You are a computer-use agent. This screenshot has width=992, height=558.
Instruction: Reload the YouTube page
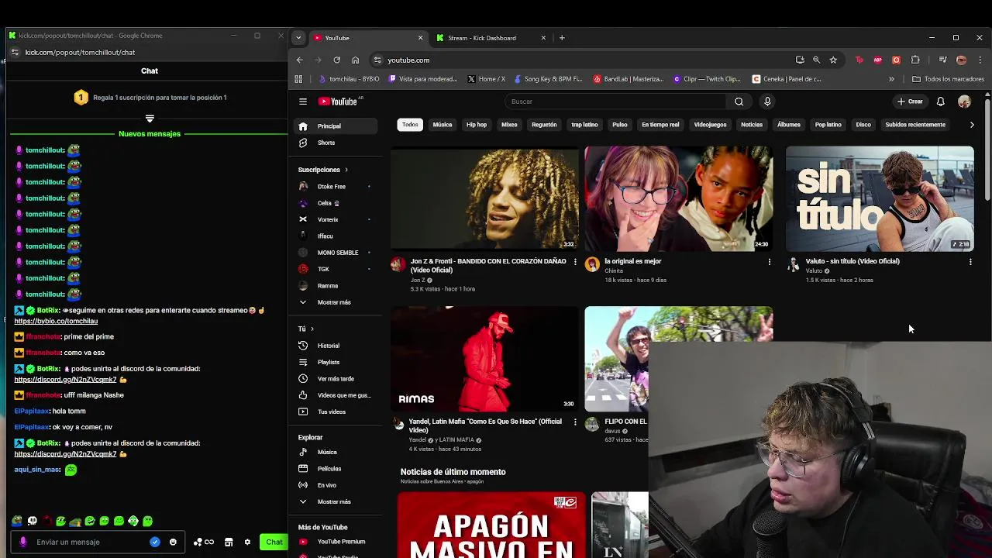(x=336, y=60)
